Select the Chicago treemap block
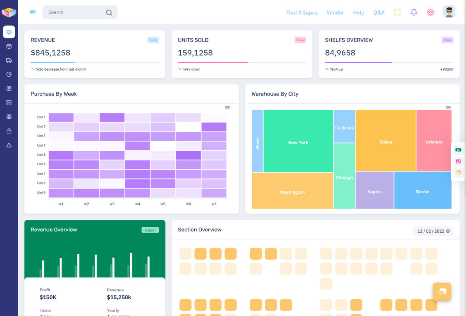This screenshot has height=316, width=466. pyautogui.click(x=344, y=176)
